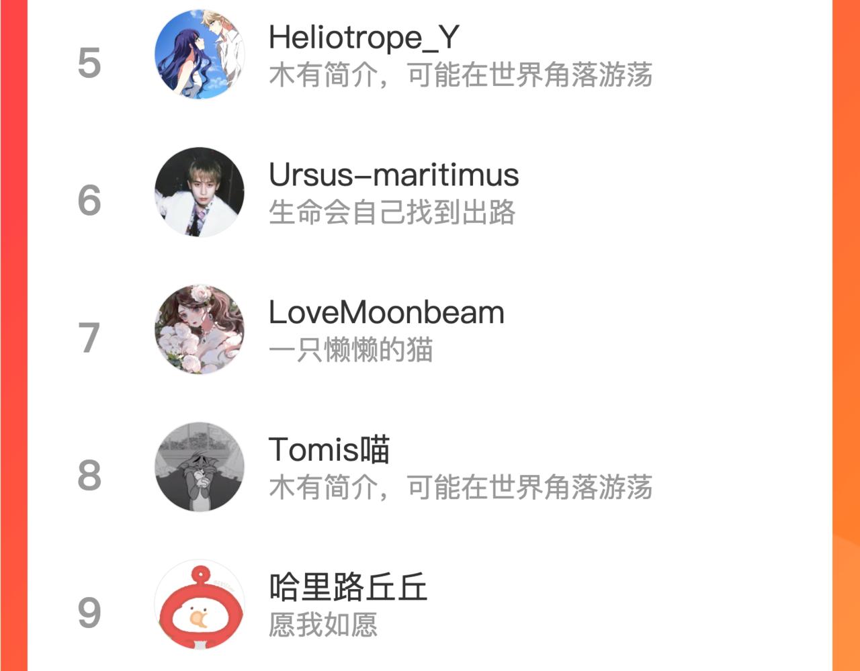The image size is (860, 671).
Task: Open the LoveMoonbeam username link
Action: click(x=386, y=313)
